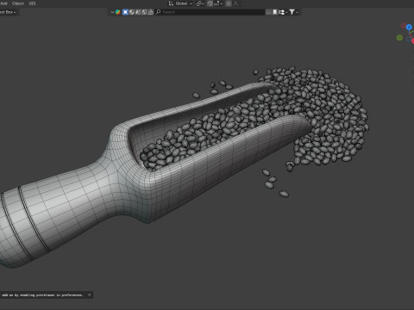Expand the chevron left of the colorful icon
414x310 pixels.
tap(112, 12)
